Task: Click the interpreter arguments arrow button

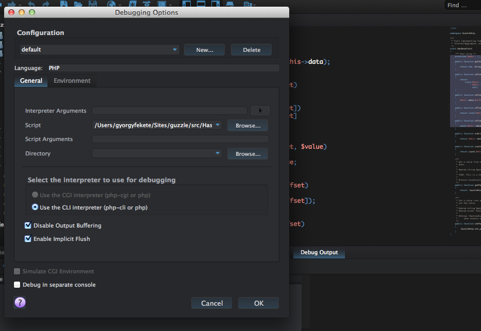Action: pyautogui.click(x=260, y=110)
